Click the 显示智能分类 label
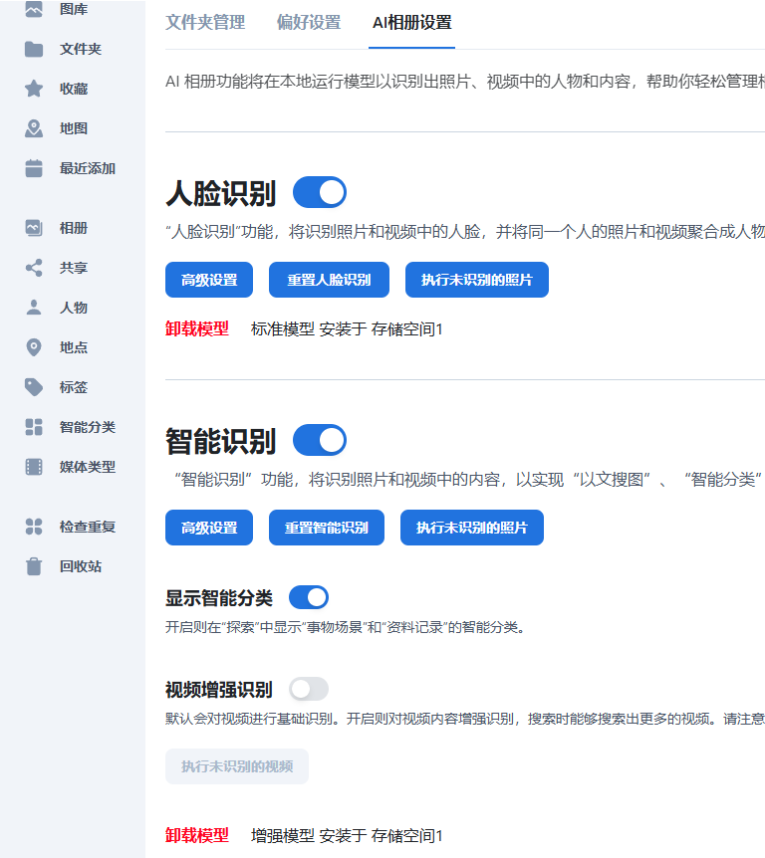The image size is (765, 858). (219, 598)
